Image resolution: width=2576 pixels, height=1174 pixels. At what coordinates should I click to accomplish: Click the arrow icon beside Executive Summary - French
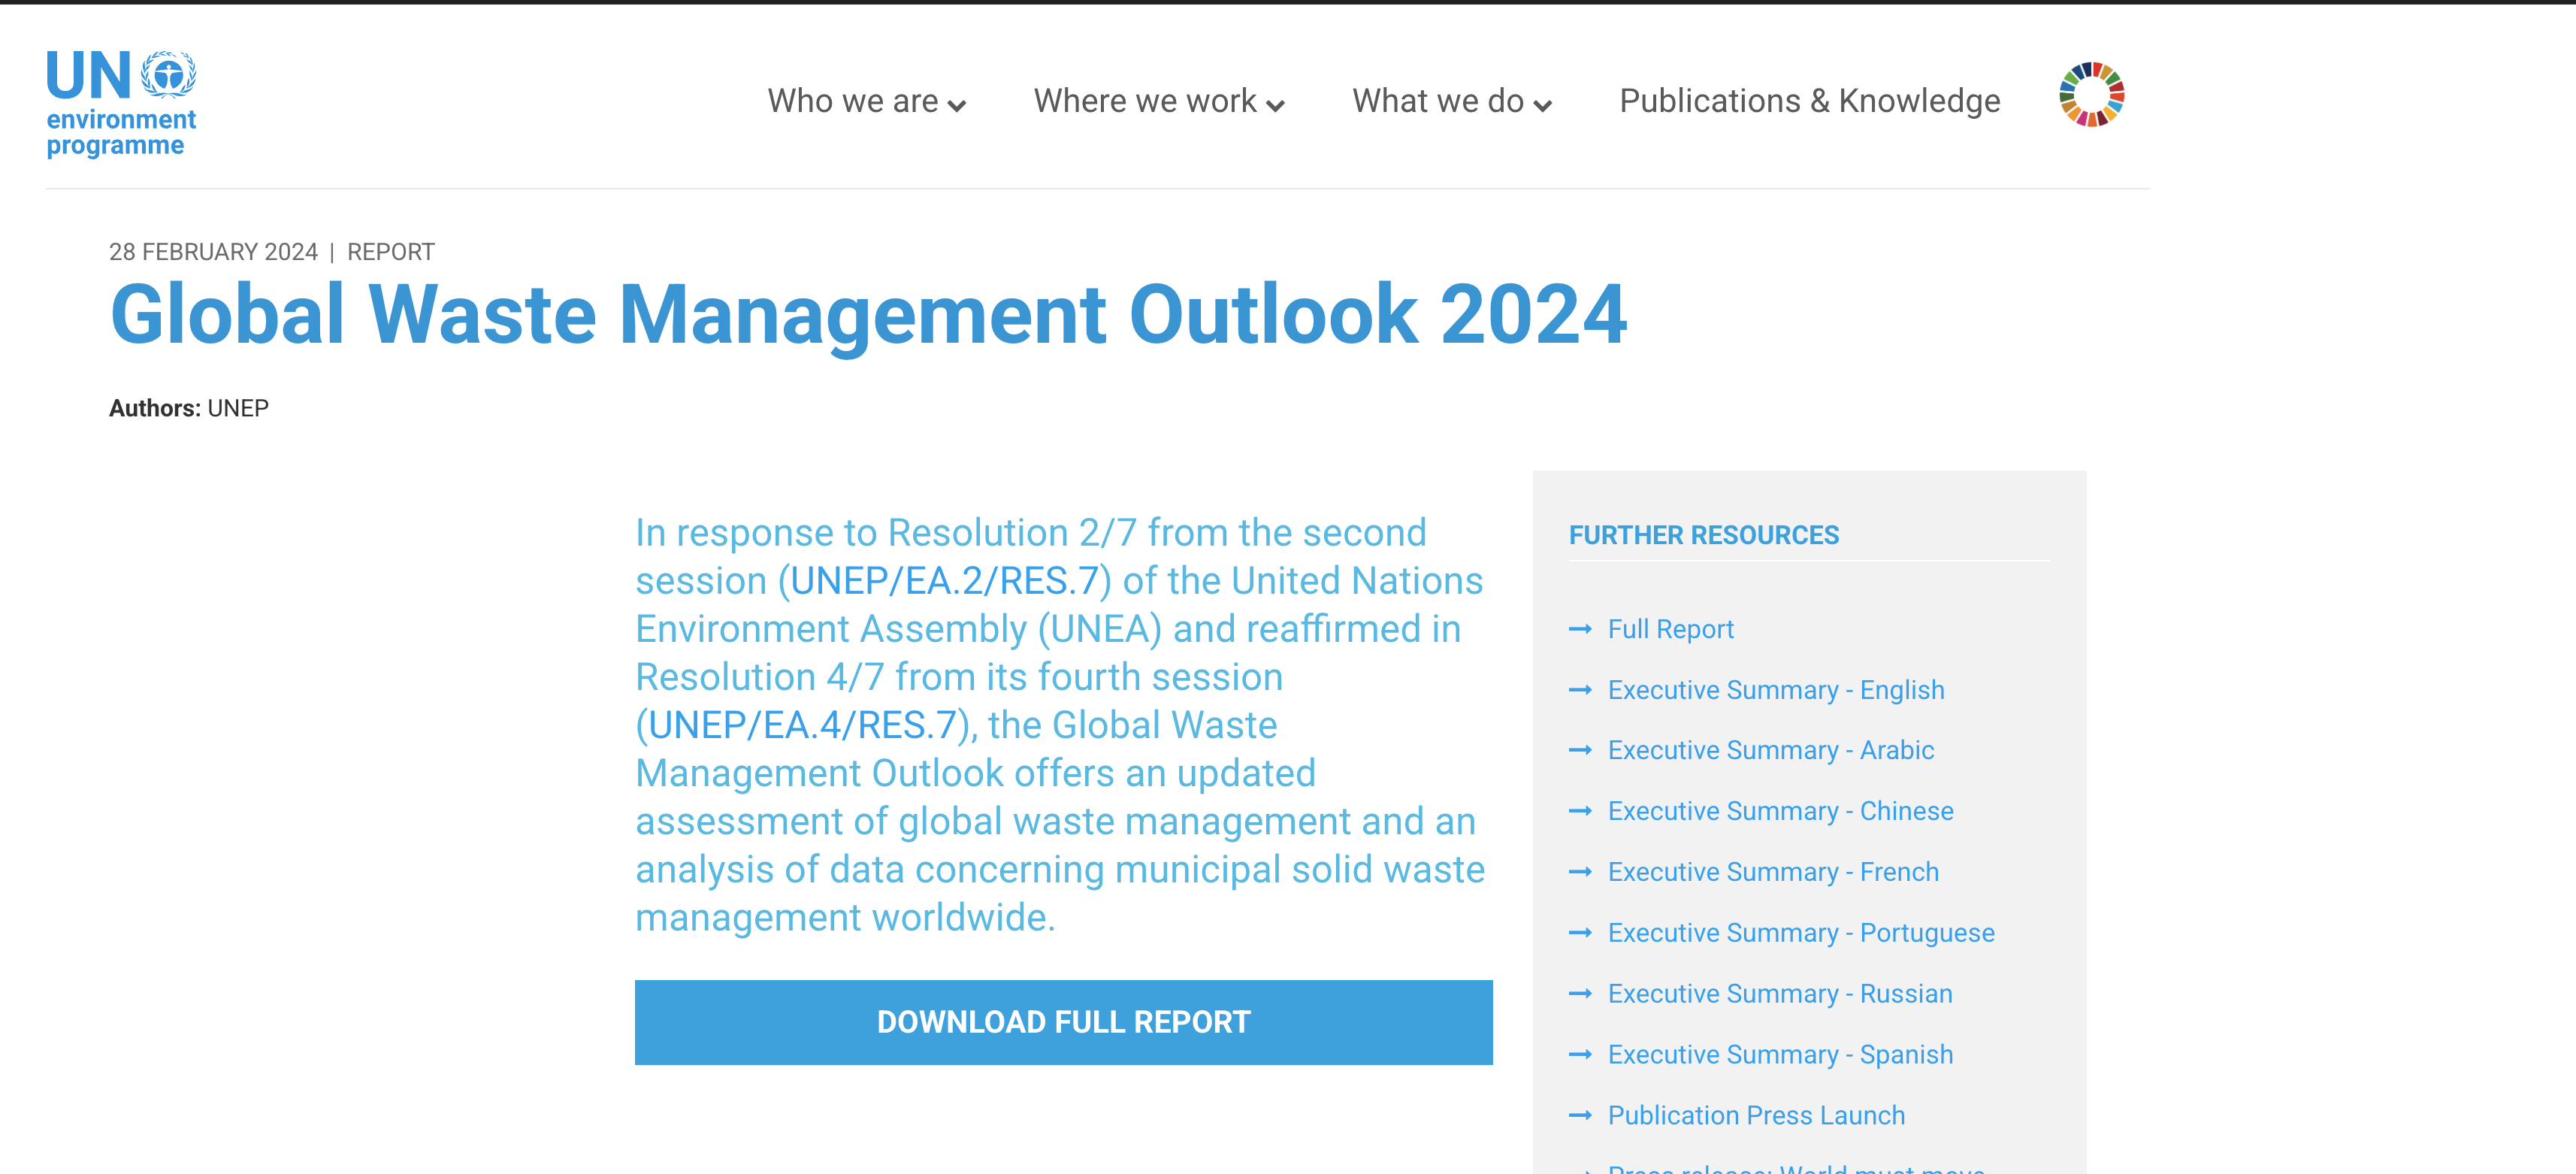[1580, 872]
